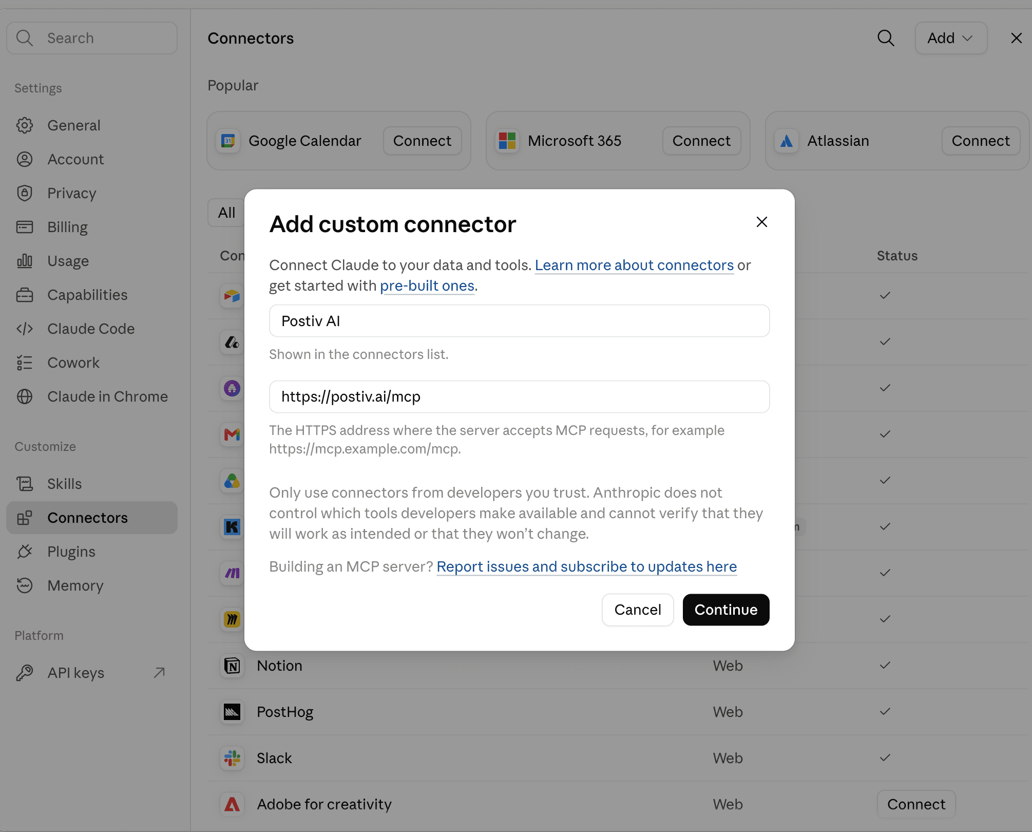
Task: Open the Account settings icon
Action: [25, 159]
